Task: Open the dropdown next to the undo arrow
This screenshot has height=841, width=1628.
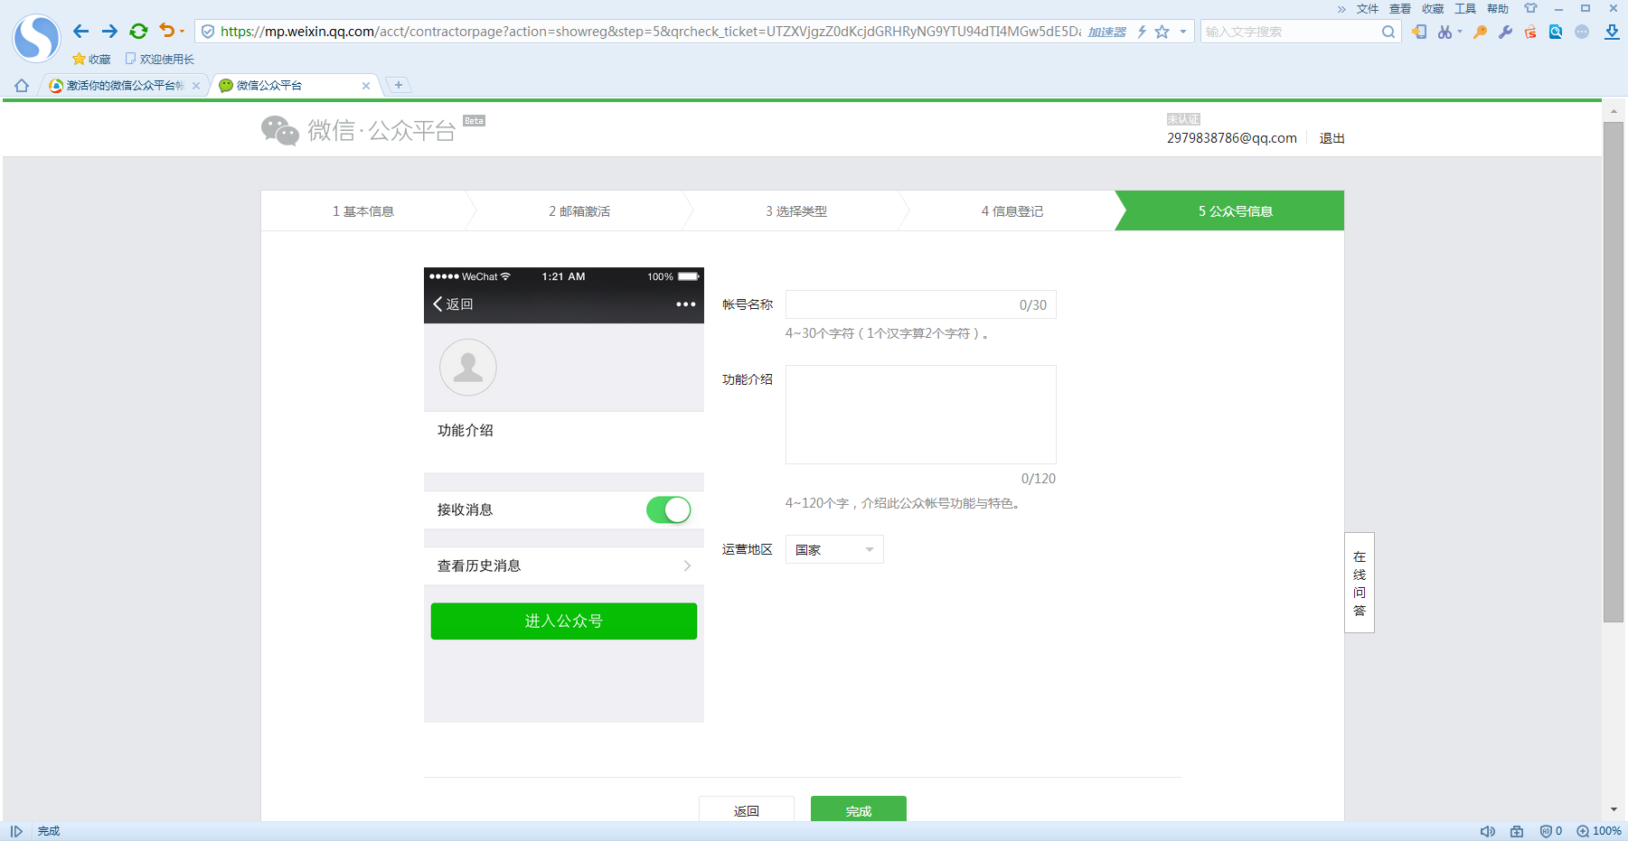Action: 183,32
